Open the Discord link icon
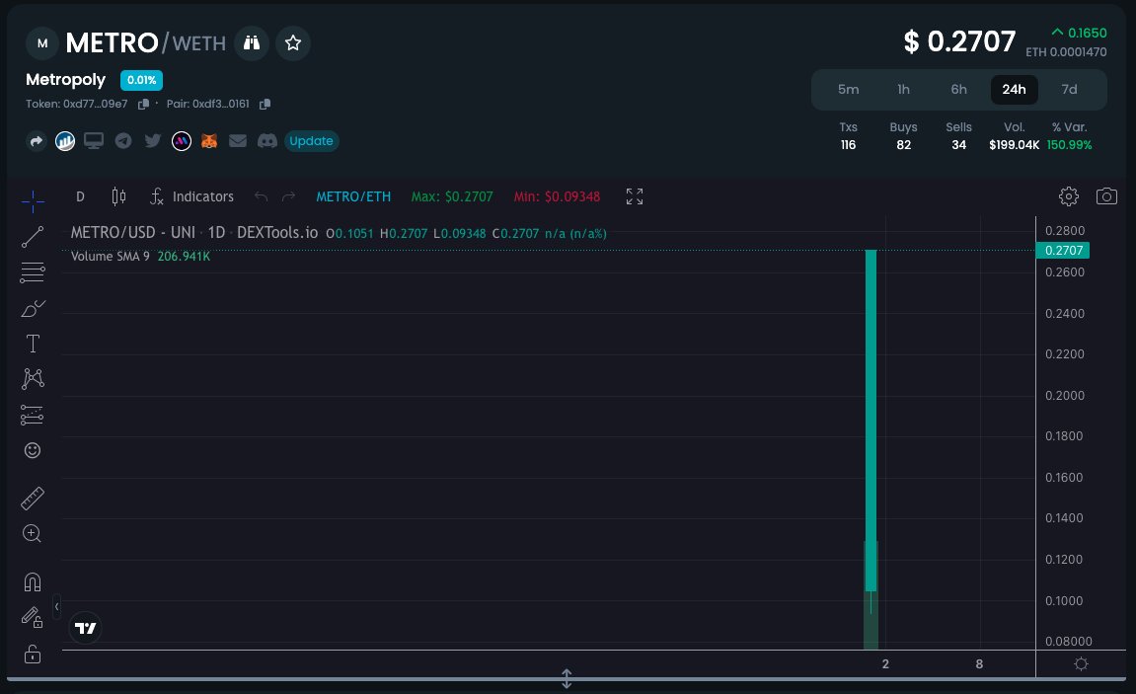The image size is (1136, 694). coord(267,140)
